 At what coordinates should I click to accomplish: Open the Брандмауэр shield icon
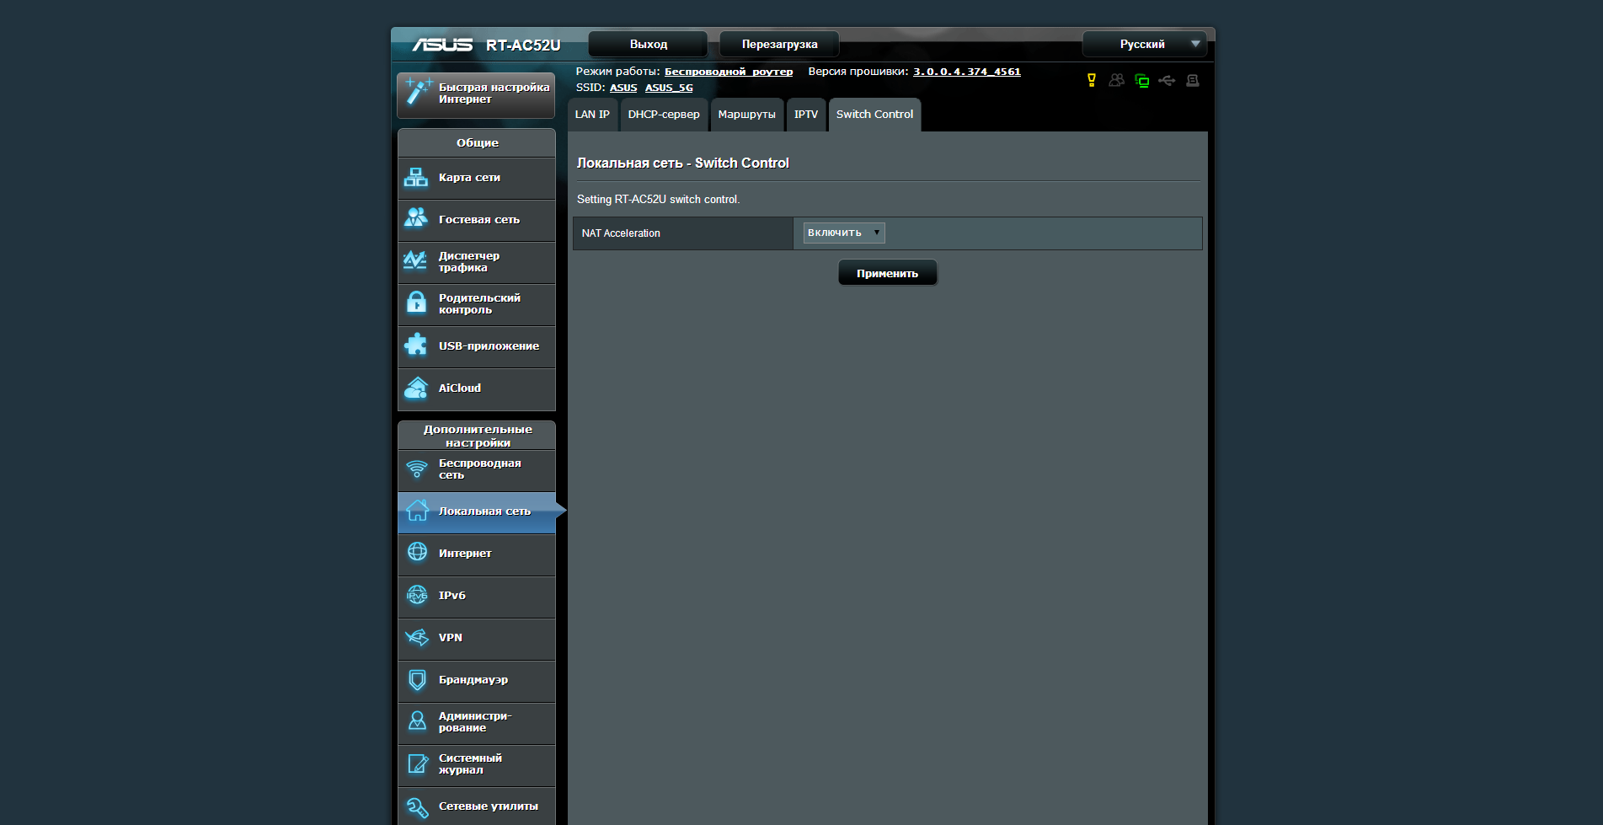coord(417,679)
